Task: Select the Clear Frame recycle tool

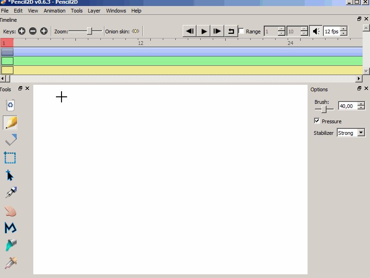Action: [10, 105]
